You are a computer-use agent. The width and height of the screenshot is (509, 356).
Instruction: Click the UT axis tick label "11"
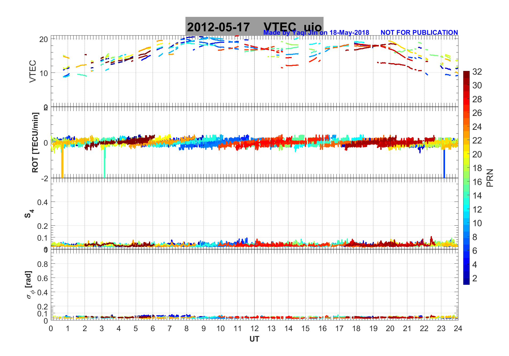(238, 328)
